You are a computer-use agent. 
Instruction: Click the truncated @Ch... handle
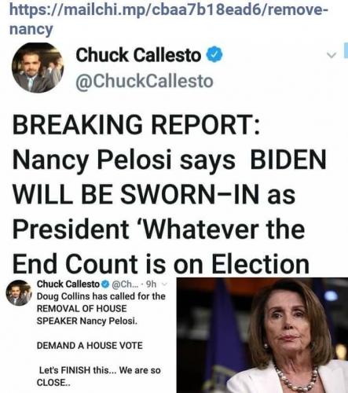pyautogui.click(x=124, y=285)
